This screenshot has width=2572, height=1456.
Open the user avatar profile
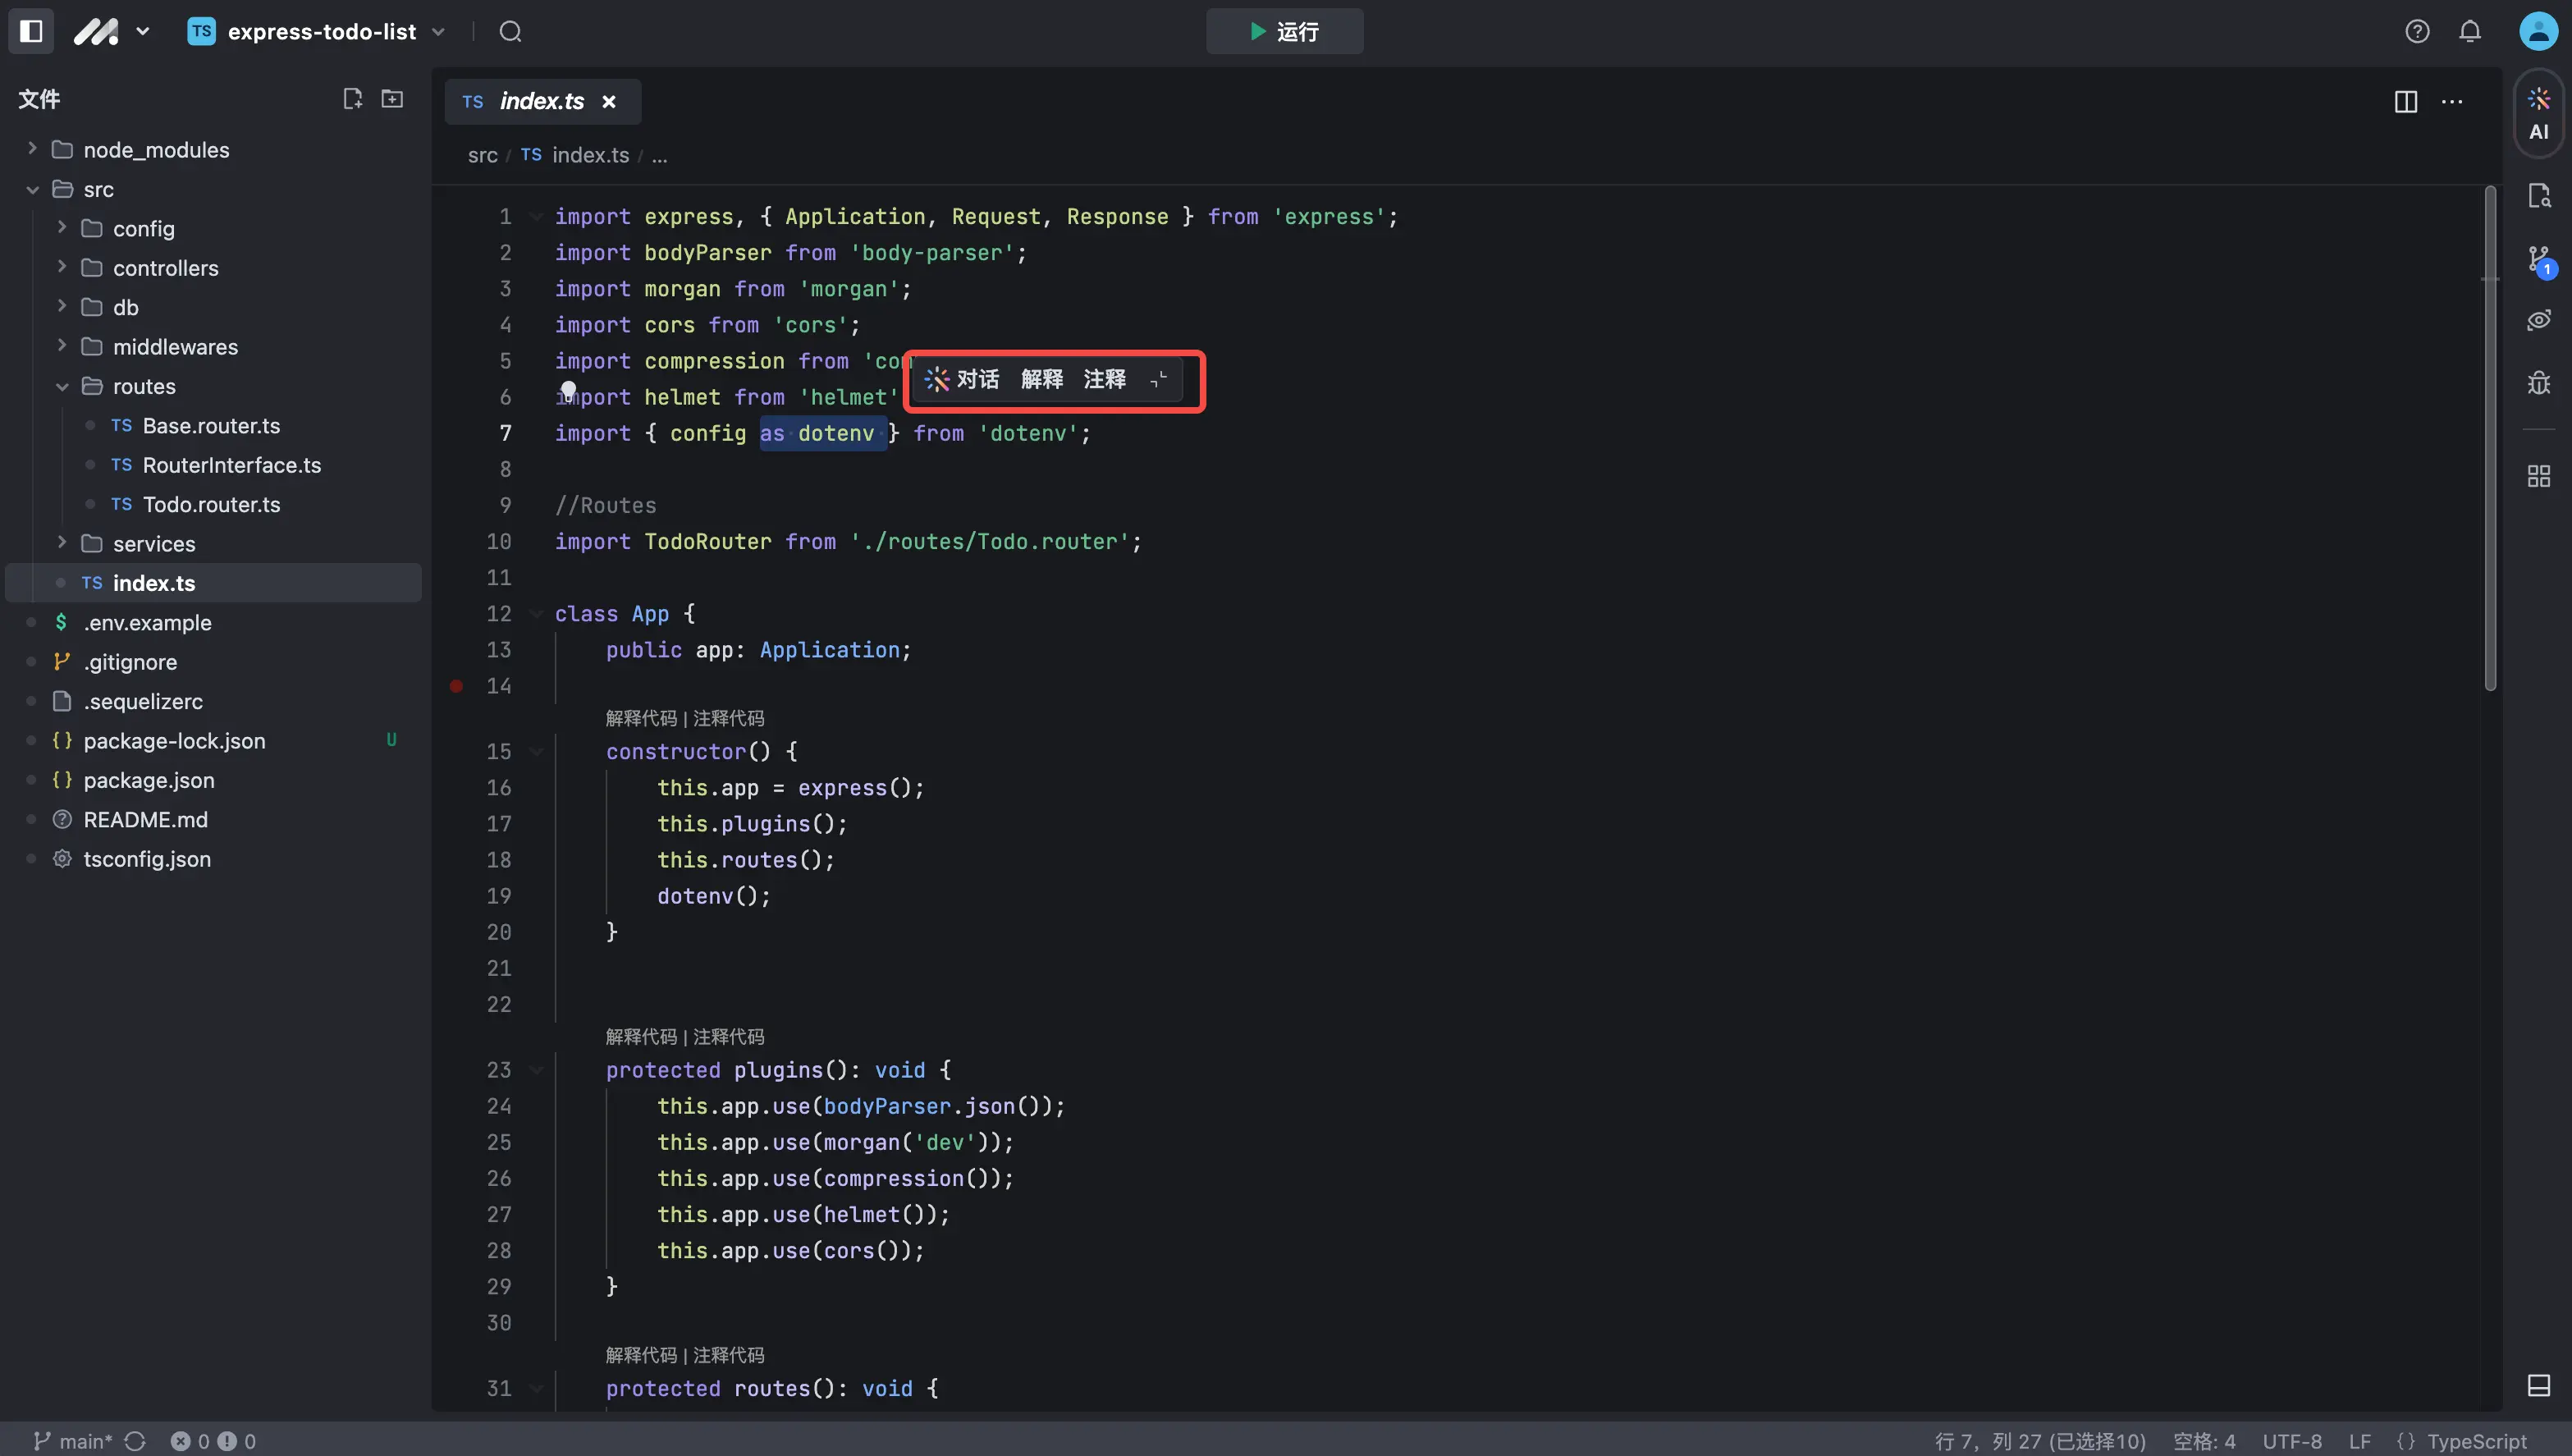(x=2538, y=31)
